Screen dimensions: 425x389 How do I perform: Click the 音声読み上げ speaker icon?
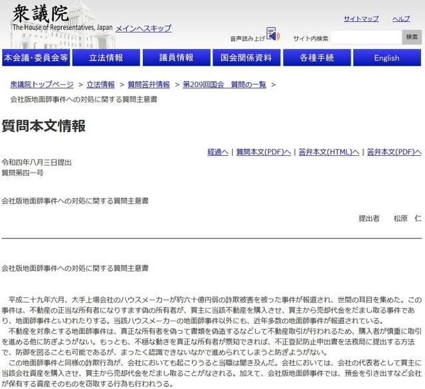[273, 34]
